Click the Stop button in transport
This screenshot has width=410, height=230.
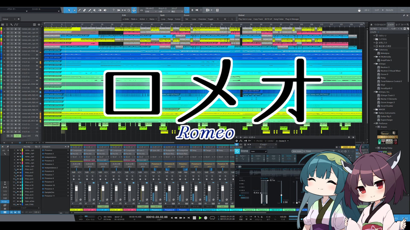point(194,218)
